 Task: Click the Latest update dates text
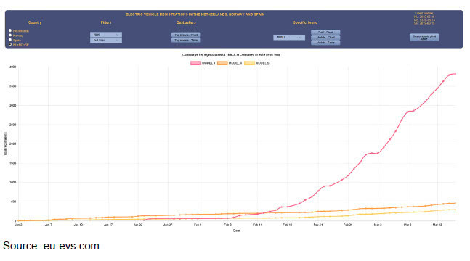point(424,19)
